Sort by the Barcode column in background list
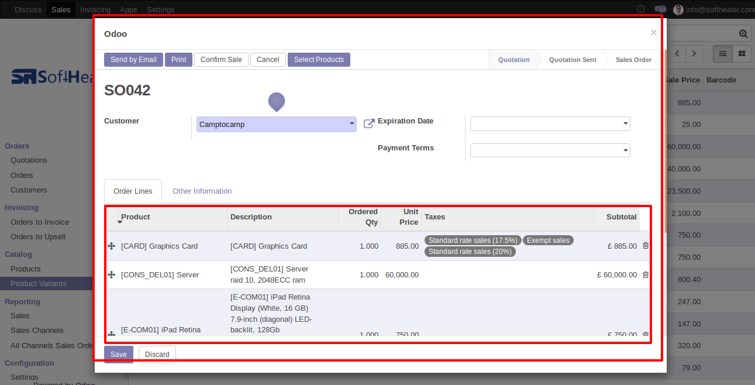755x385 pixels. point(721,80)
